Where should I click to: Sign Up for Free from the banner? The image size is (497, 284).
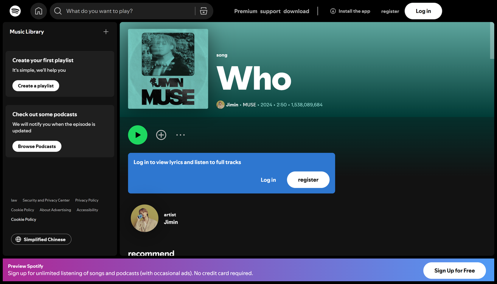(x=454, y=270)
